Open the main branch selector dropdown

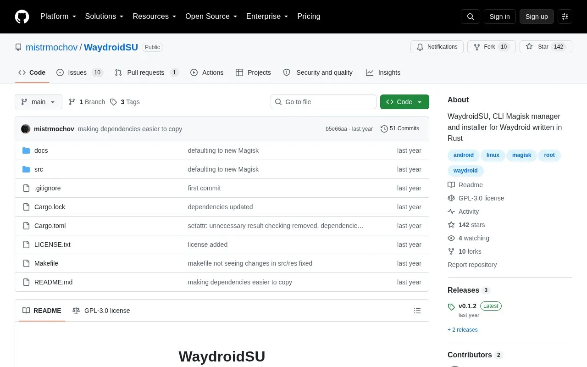click(39, 102)
